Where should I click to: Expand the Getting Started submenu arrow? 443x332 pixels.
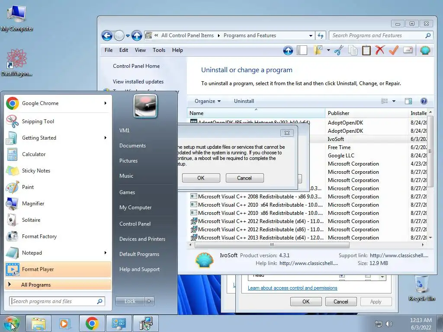coord(106,138)
